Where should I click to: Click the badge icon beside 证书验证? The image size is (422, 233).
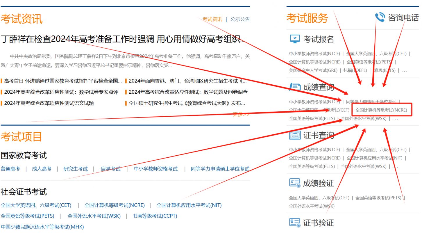[x=294, y=223]
